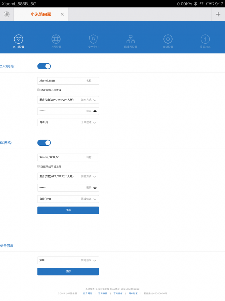Click the 信号强度 section heading
This screenshot has width=225, height=301.
(7, 246)
